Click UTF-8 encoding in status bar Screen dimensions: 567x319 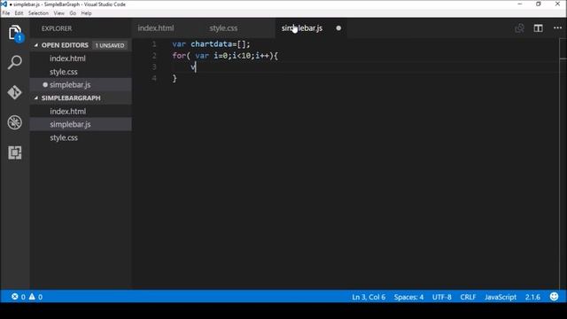[x=441, y=297]
